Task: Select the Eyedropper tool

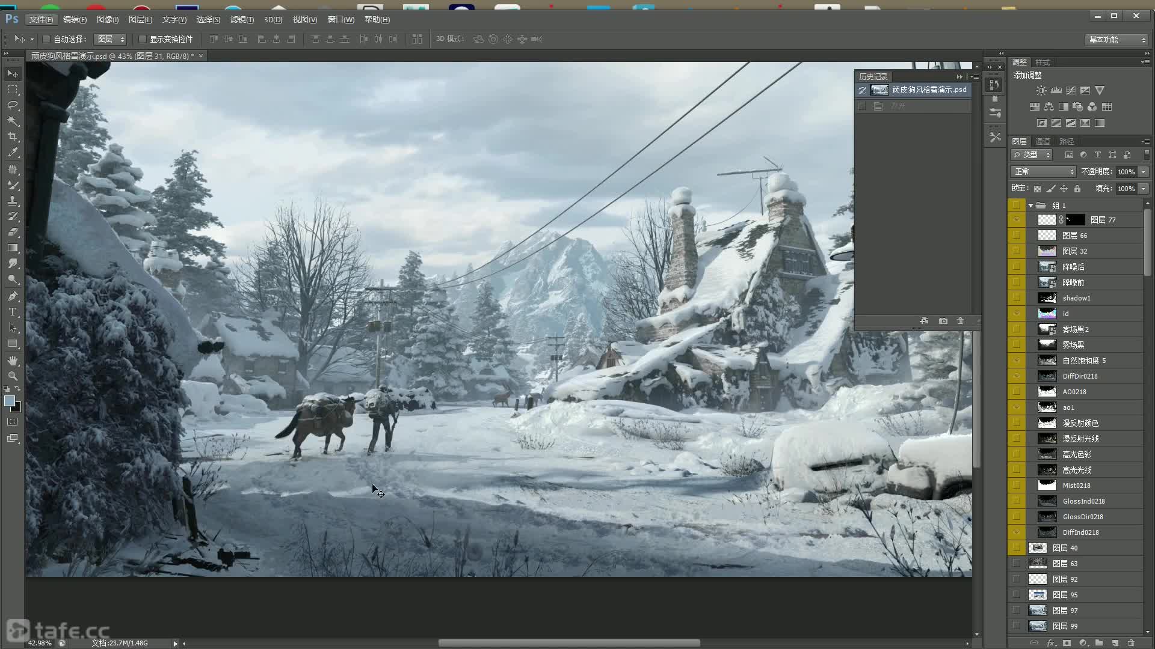Action: tap(13, 153)
